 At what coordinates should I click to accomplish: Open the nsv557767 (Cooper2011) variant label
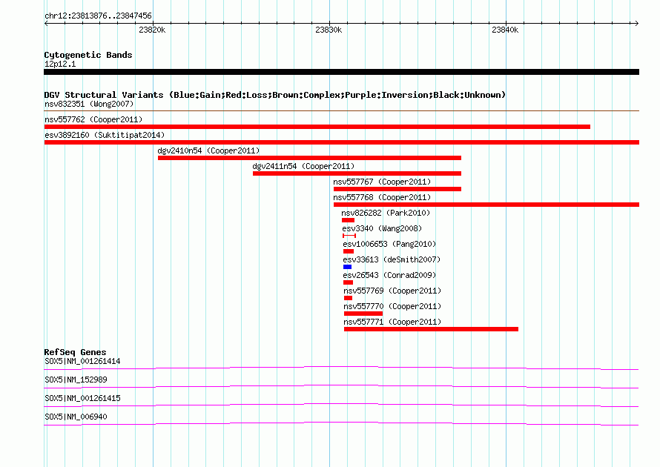[382, 182]
